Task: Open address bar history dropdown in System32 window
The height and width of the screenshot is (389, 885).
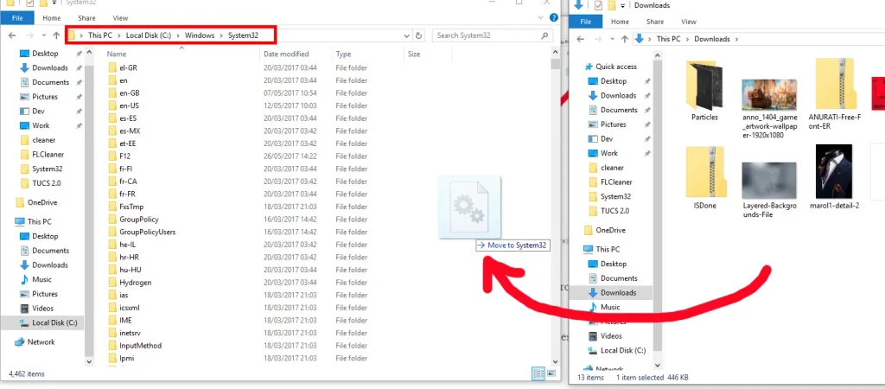Action: (407, 35)
